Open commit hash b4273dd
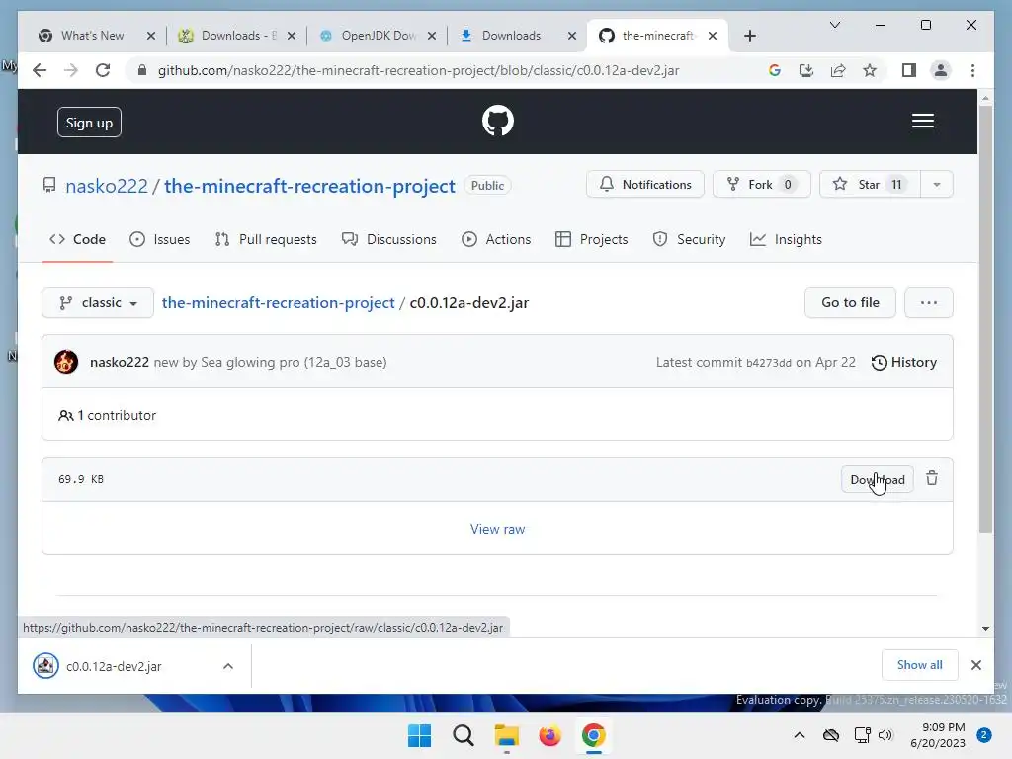 [x=768, y=363]
